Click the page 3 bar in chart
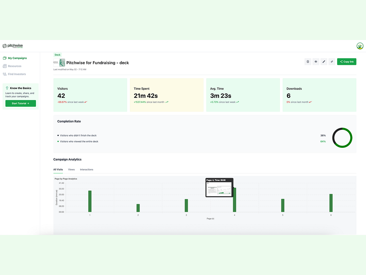Image resolution: width=366 pixels, height=275 pixels. (x=186, y=206)
